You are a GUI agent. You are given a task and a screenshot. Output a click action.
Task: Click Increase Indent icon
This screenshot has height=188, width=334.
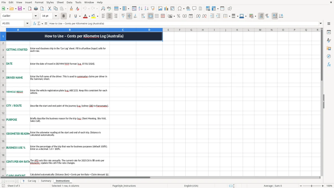click(x=212, y=16)
